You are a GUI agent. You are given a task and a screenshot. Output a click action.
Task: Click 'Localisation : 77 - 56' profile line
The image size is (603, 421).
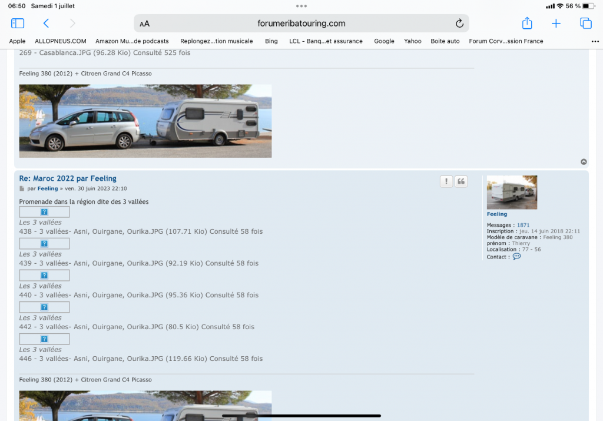point(513,250)
